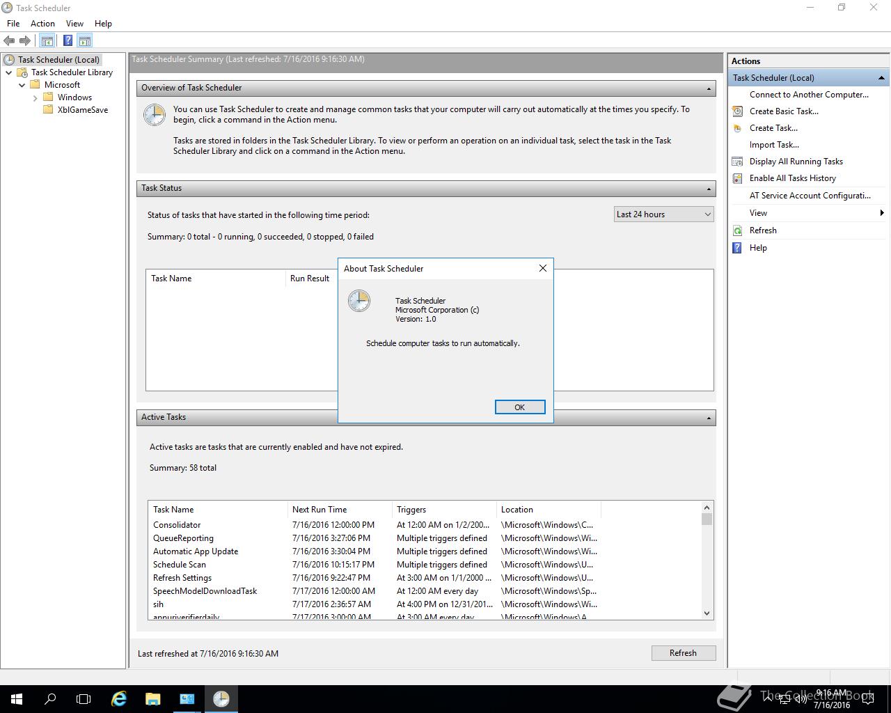Collapse the Task Scheduler Library tree node

coord(8,72)
